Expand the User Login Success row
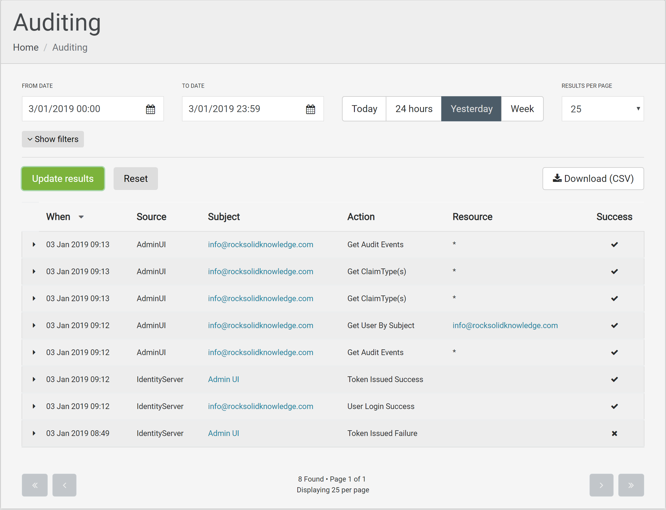This screenshot has height=510, width=666. pyautogui.click(x=34, y=406)
